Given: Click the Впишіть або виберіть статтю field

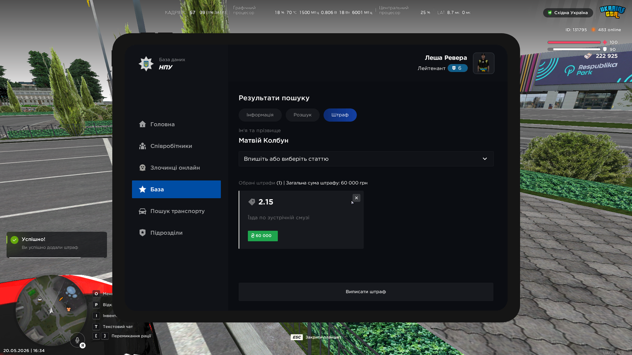Looking at the screenshot, I should [366, 159].
